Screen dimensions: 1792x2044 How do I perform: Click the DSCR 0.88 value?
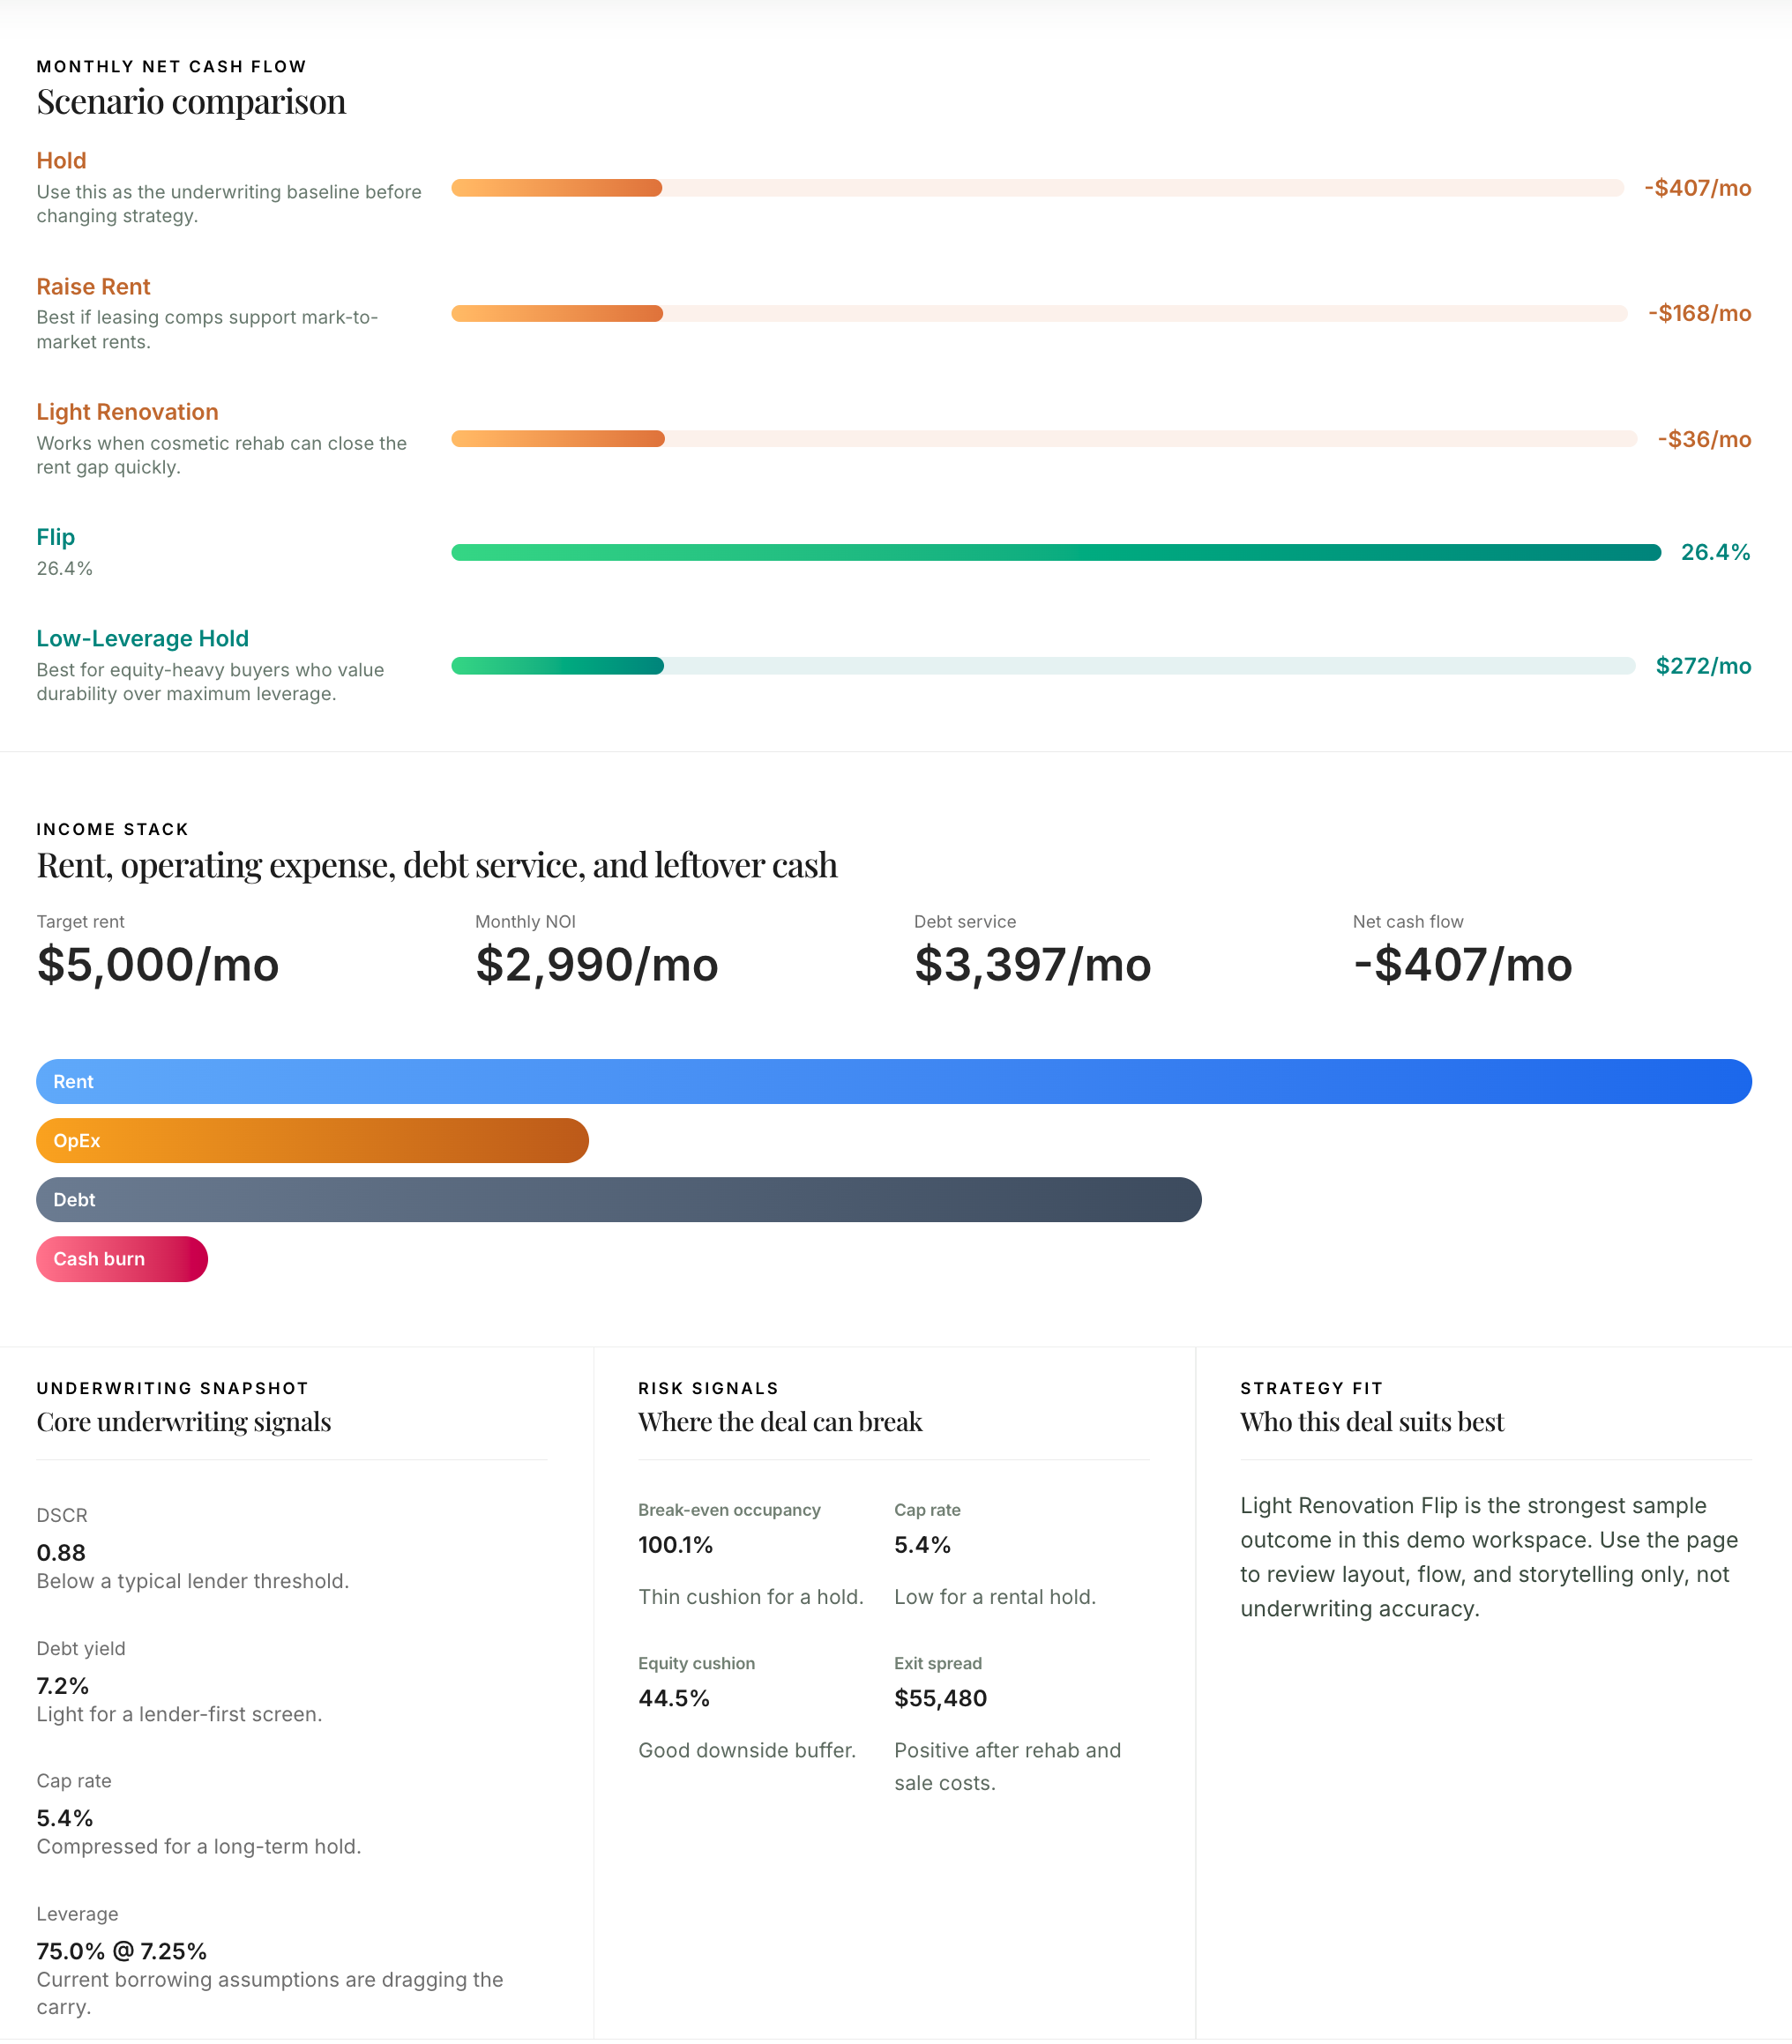[60, 1552]
